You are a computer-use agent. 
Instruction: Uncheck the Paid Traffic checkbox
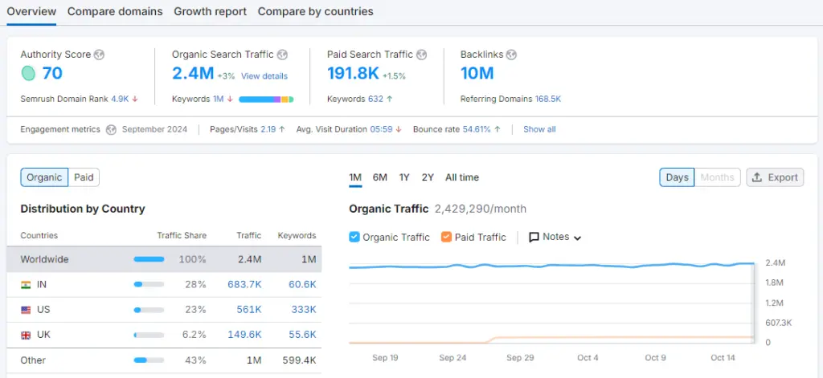(x=447, y=237)
